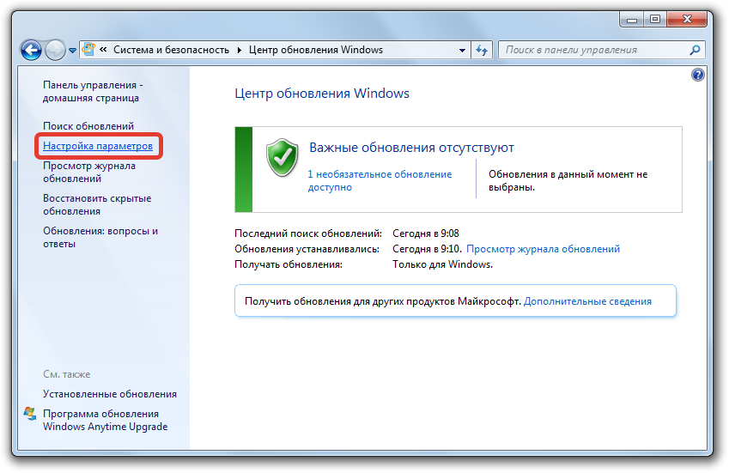729x473 pixels.
Task: Open Просмотр журнала обновлений next to Сегодня в 9:10
Action: [543, 249]
